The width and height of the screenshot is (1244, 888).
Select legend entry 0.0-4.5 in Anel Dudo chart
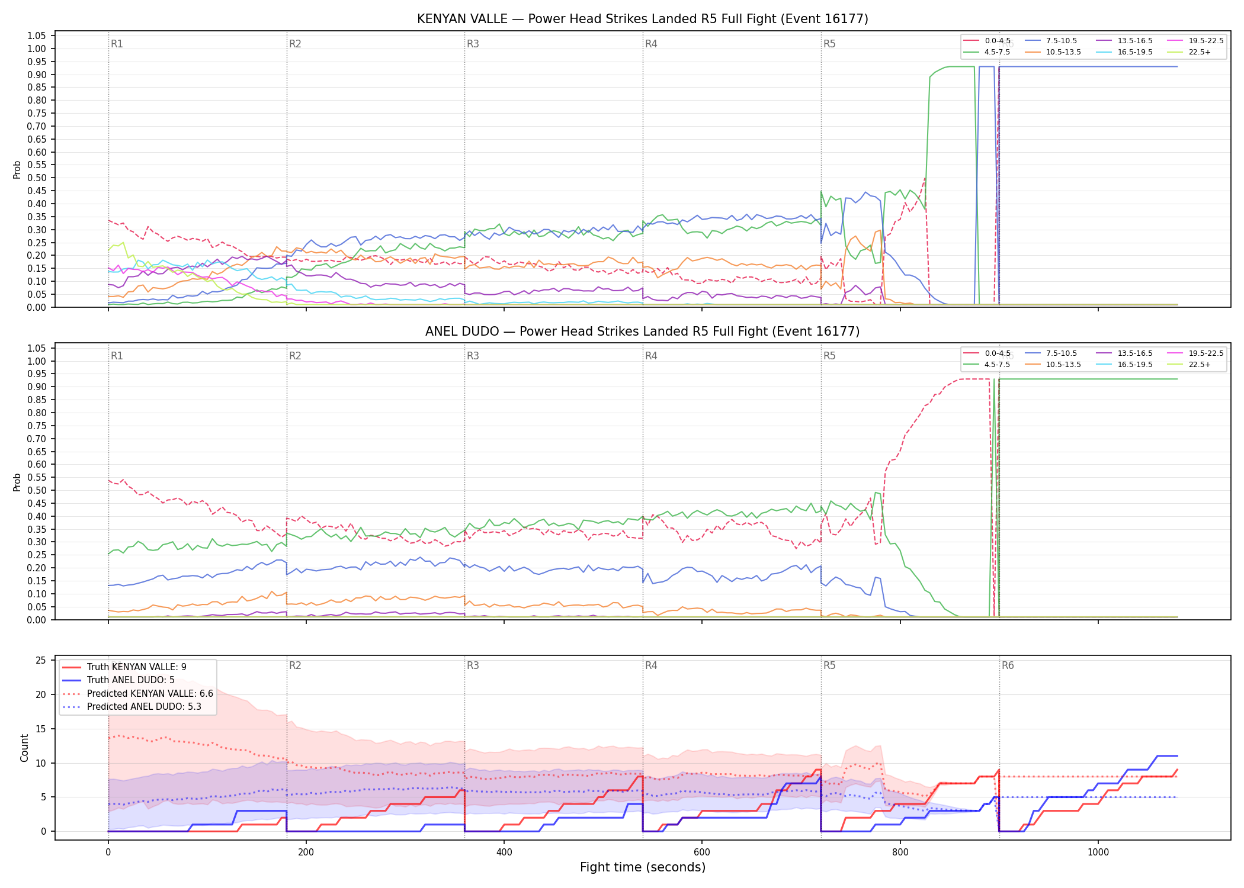(987, 353)
